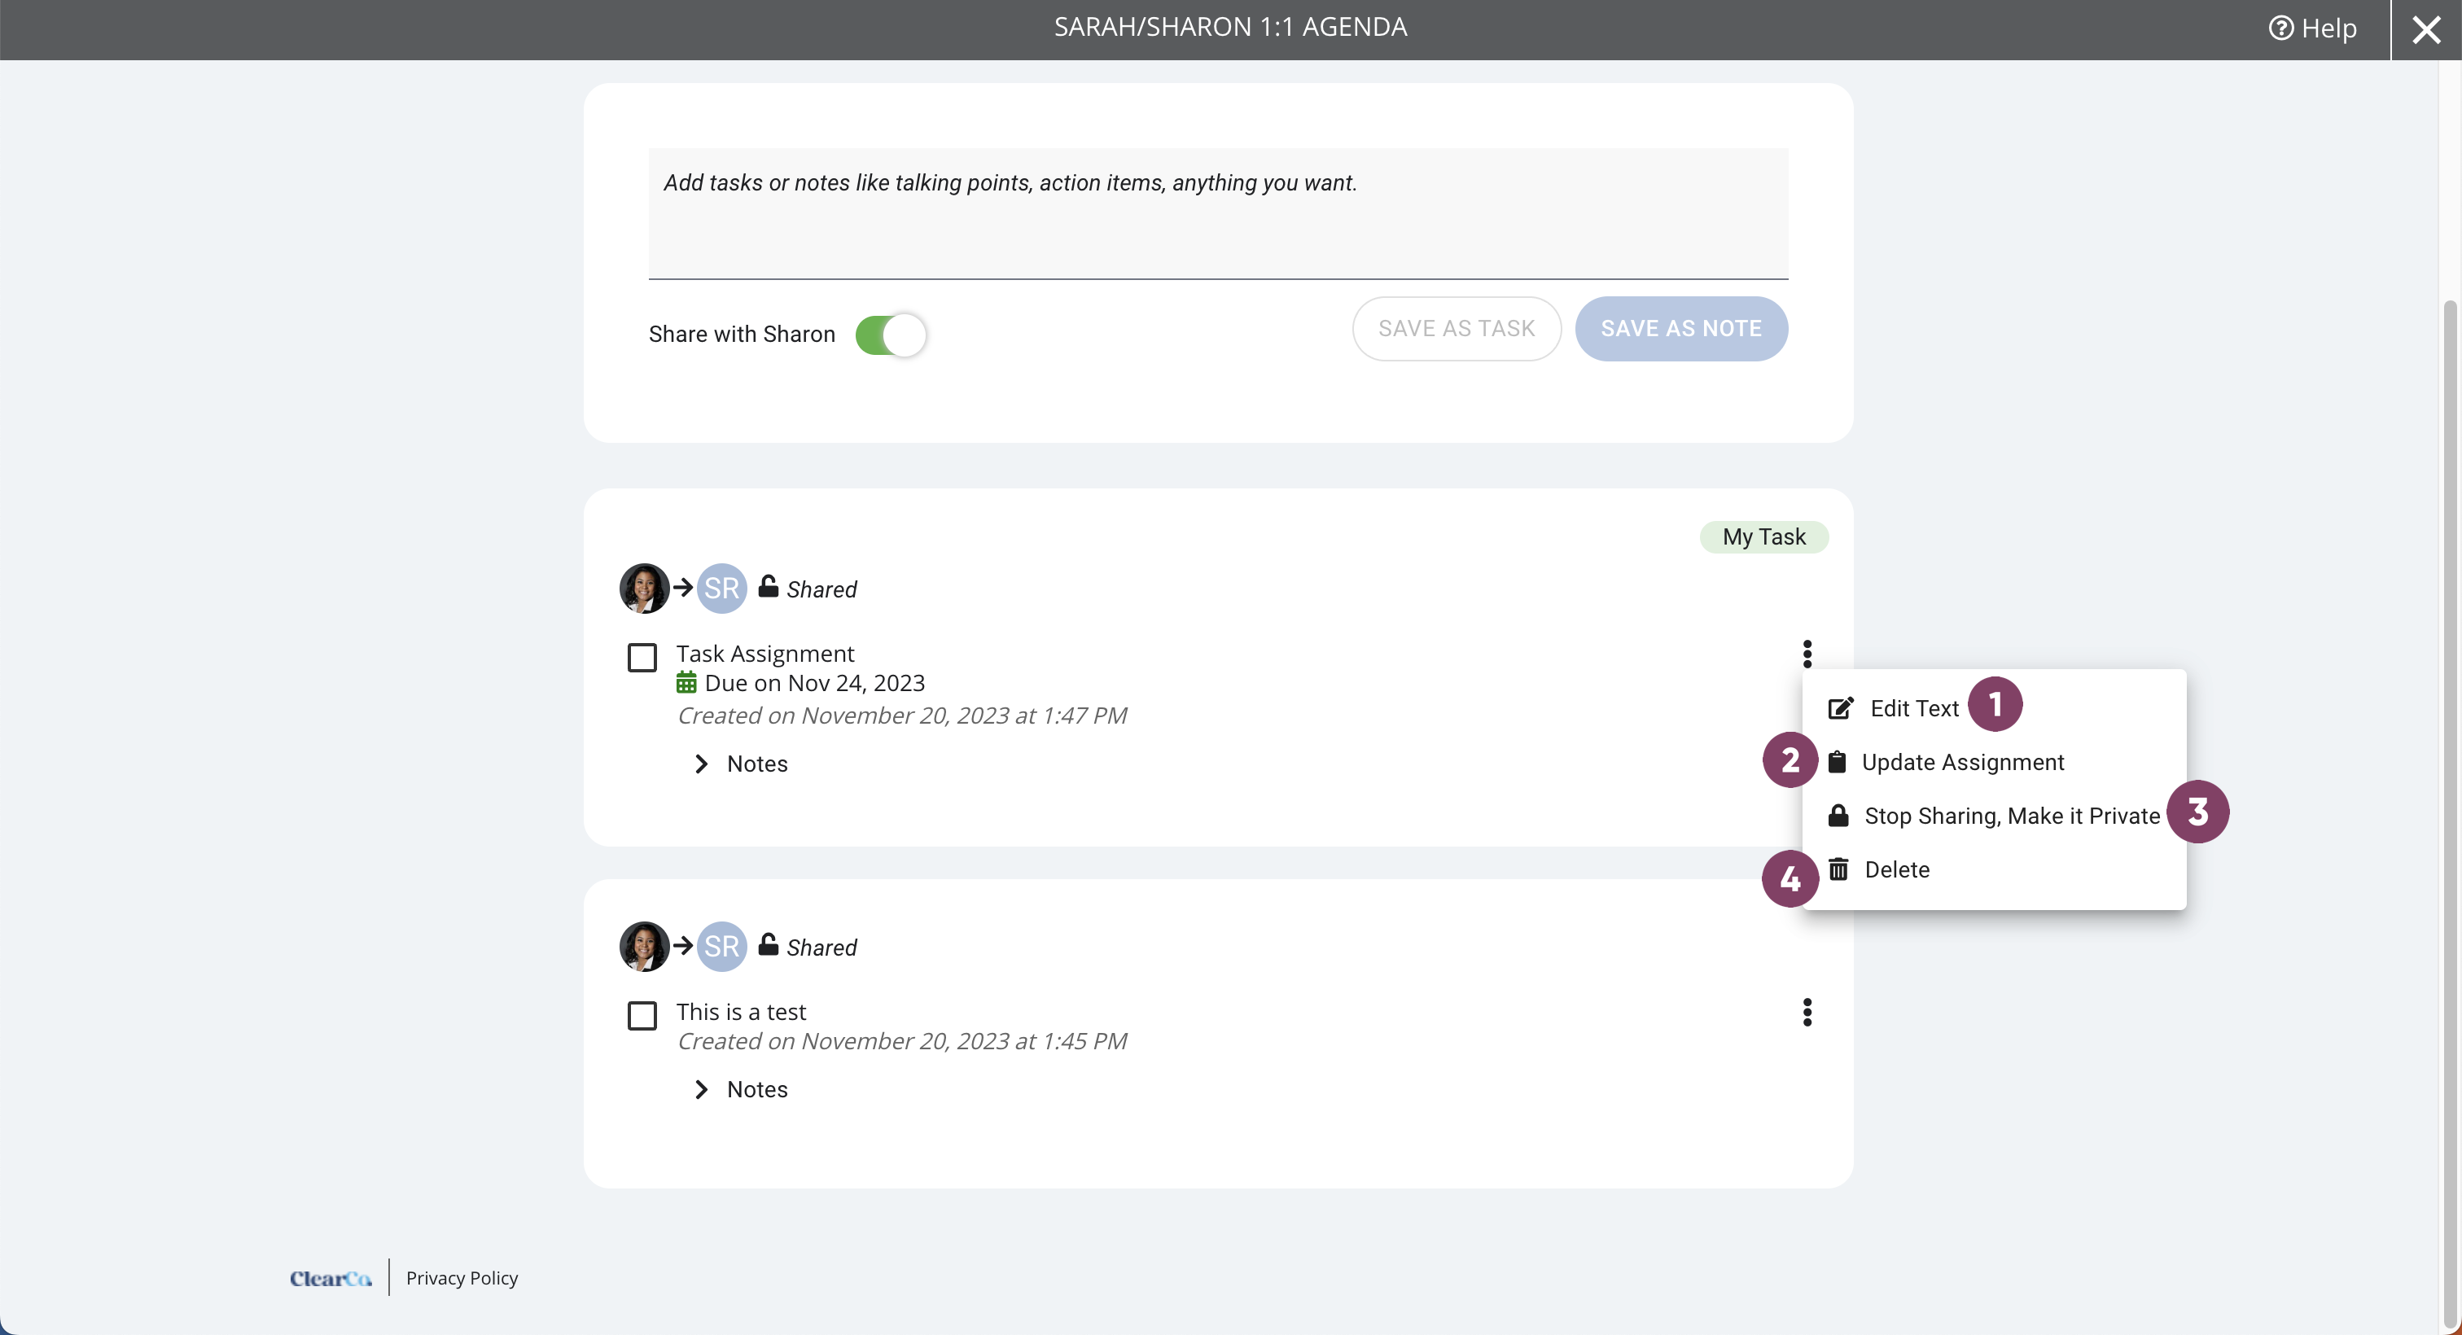Expand Notes under Task Assignment
The width and height of the screenshot is (2462, 1335).
741,764
